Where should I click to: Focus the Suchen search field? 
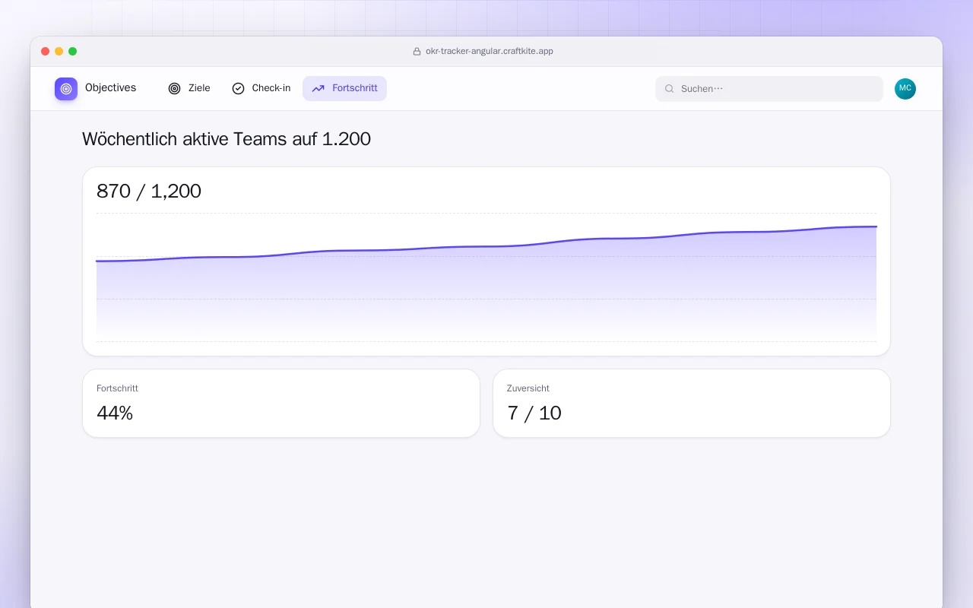[769, 89]
